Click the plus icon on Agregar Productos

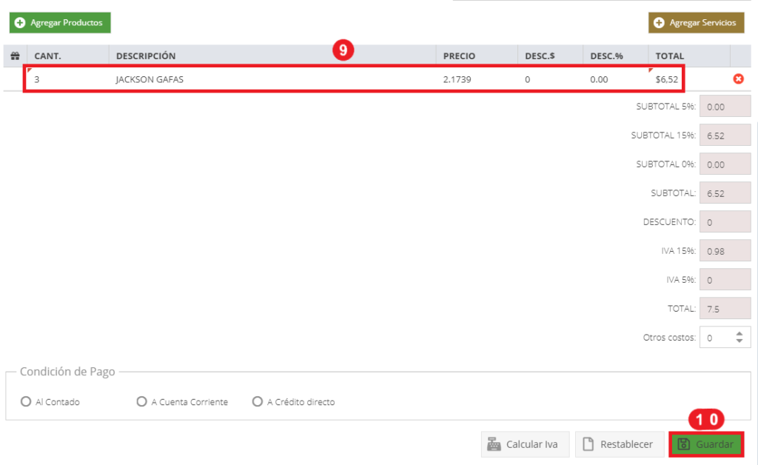point(20,23)
